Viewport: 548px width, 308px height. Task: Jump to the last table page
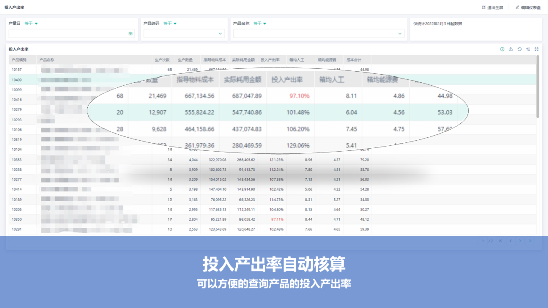[x=530, y=241]
